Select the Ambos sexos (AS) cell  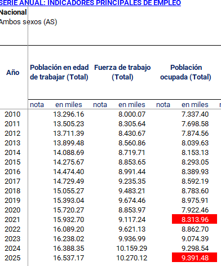point(28,22)
